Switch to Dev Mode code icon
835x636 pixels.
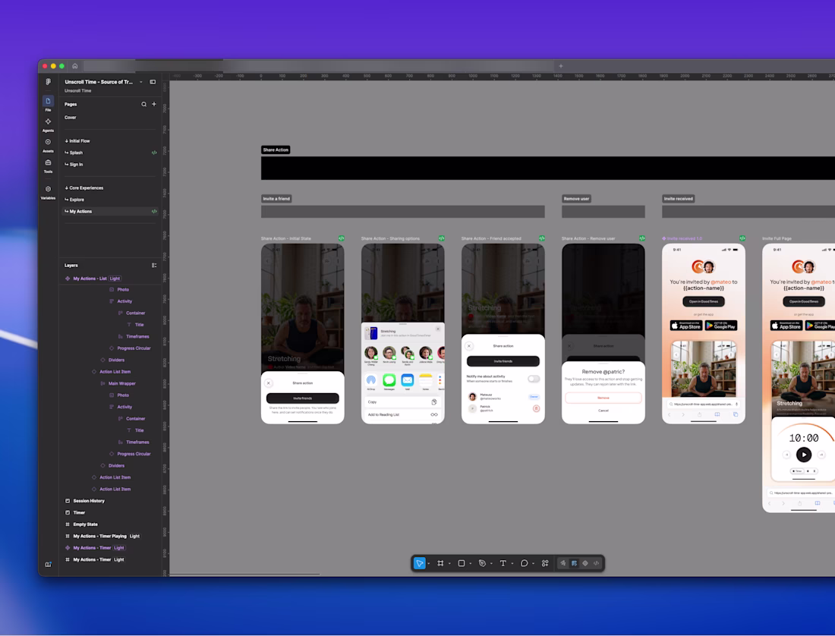(597, 563)
